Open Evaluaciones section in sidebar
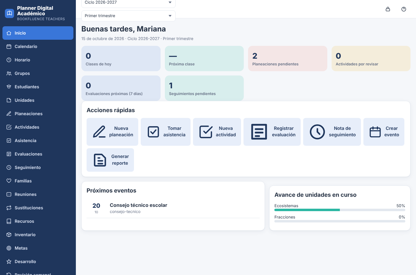Image resolution: width=416 pixels, height=275 pixels. pyautogui.click(x=38, y=154)
